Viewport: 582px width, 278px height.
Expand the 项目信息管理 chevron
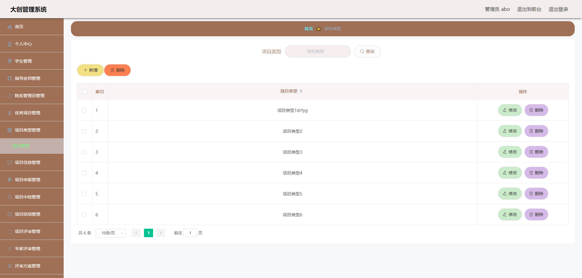(x=56, y=162)
